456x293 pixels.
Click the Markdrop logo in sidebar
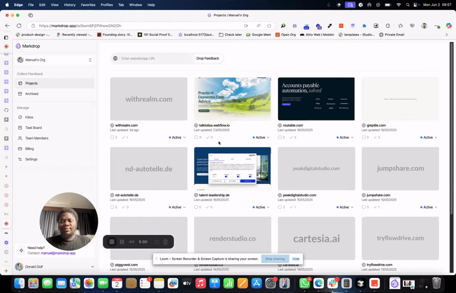pos(18,46)
